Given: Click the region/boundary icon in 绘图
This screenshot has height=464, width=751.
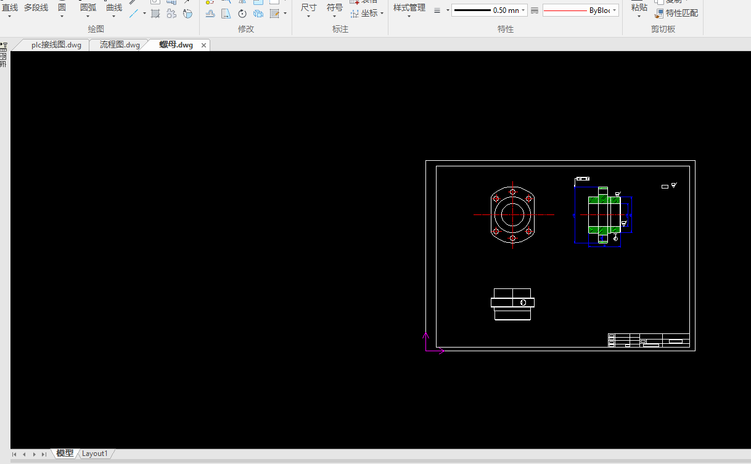Looking at the screenshot, I should click(x=171, y=13).
